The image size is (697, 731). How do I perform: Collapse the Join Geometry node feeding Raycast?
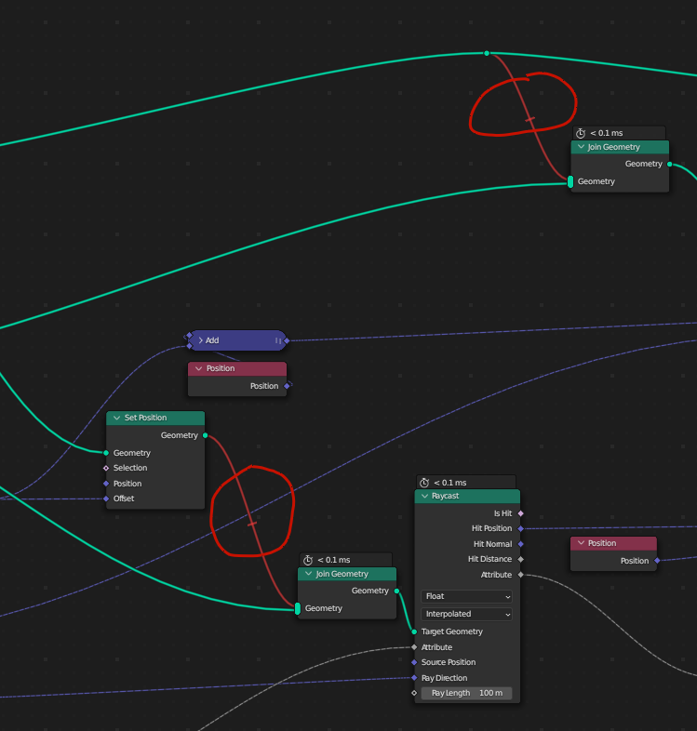308,574
